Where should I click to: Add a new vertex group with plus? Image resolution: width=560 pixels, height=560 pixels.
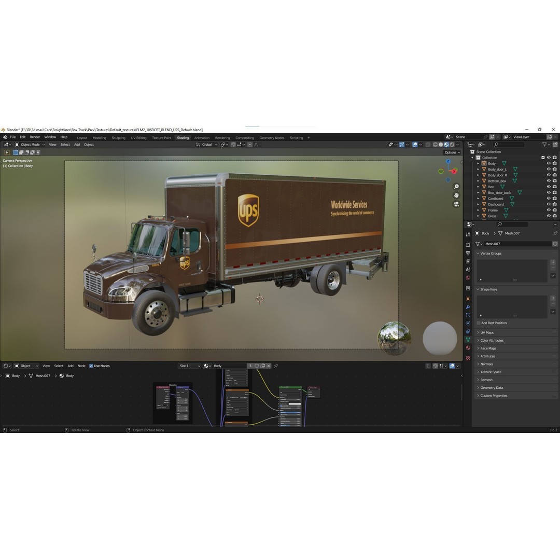point(553,262)
